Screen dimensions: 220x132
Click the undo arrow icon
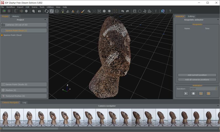(122, 11)
